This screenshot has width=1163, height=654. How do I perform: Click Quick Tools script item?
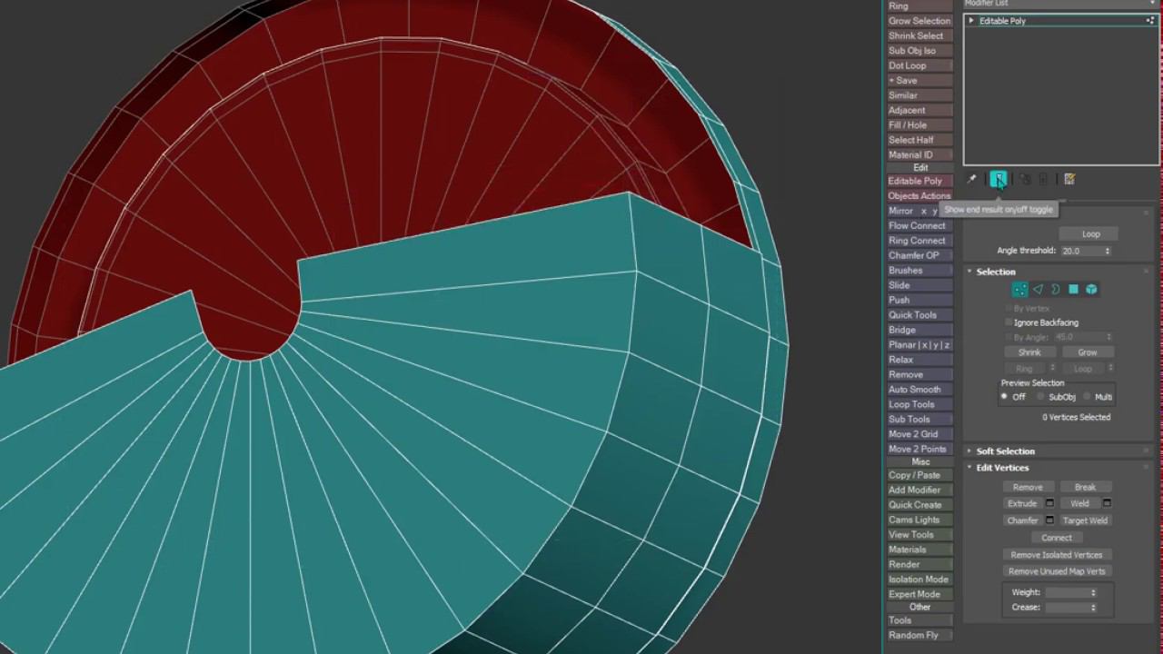[919, 315]
